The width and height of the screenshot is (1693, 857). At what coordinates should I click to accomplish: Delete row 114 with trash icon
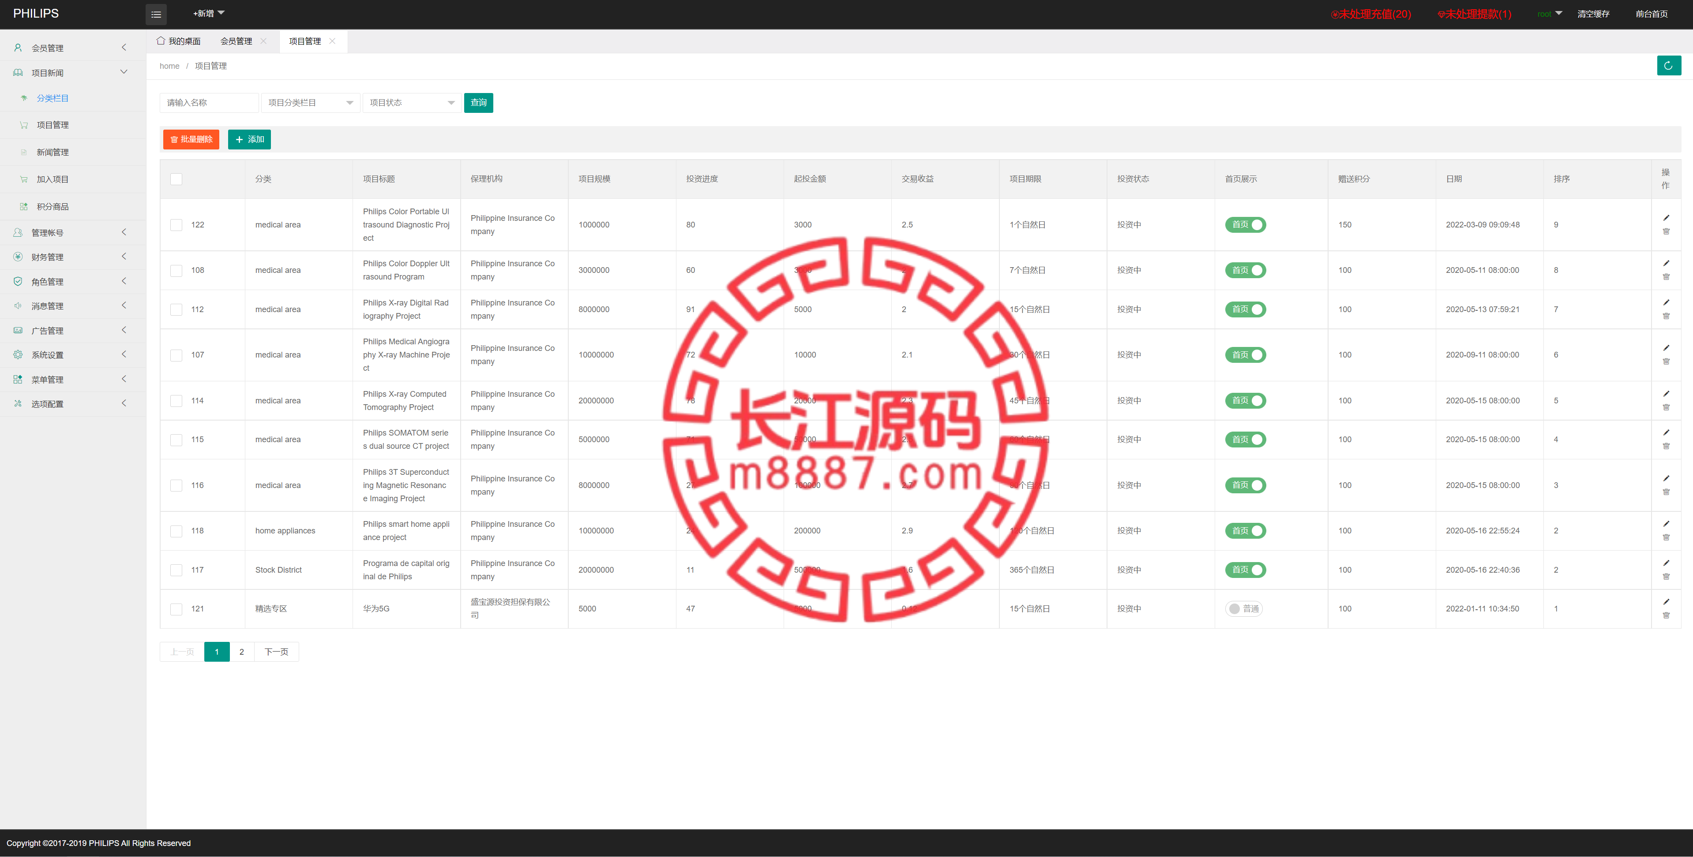pyautogui.click(x=1665, y=407)
